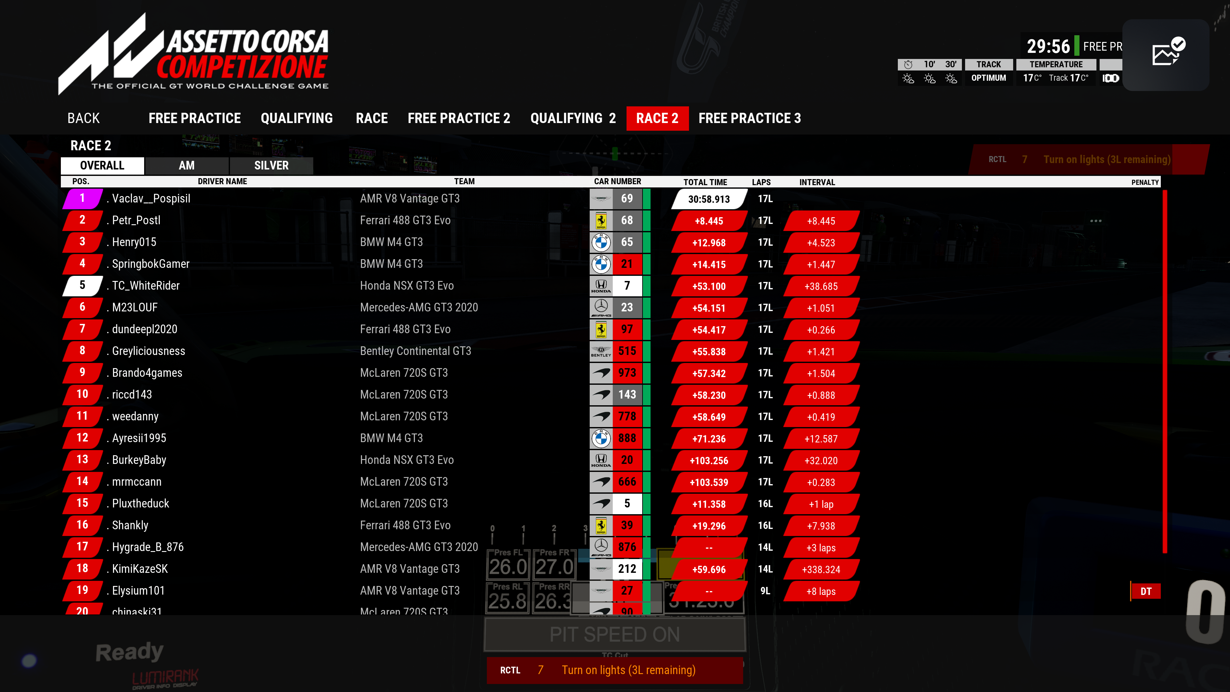The width and height of the screenshot is (1230, 692).
Task: Click the 10-minute weather forecast icon
Action: 930,79
